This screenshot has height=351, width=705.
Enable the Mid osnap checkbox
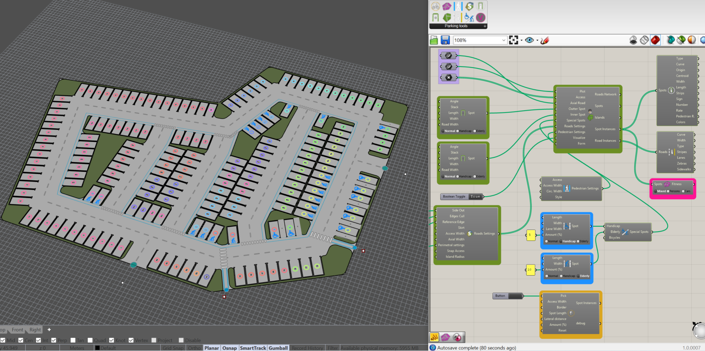coord(3,340)
